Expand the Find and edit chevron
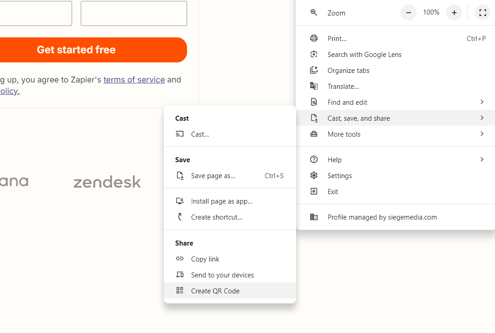The image size is (495, 333). click(482, 102)
